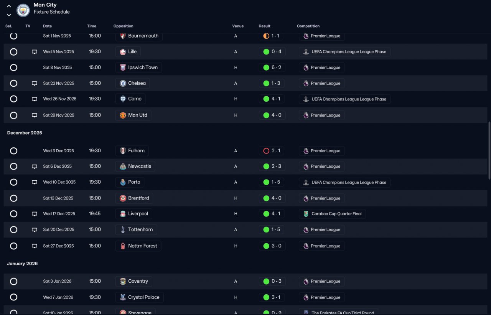Select the Coventry fixture radio button
Image resolution: width=491 pixels, height=315 pixels.
(x=13, y=282)
